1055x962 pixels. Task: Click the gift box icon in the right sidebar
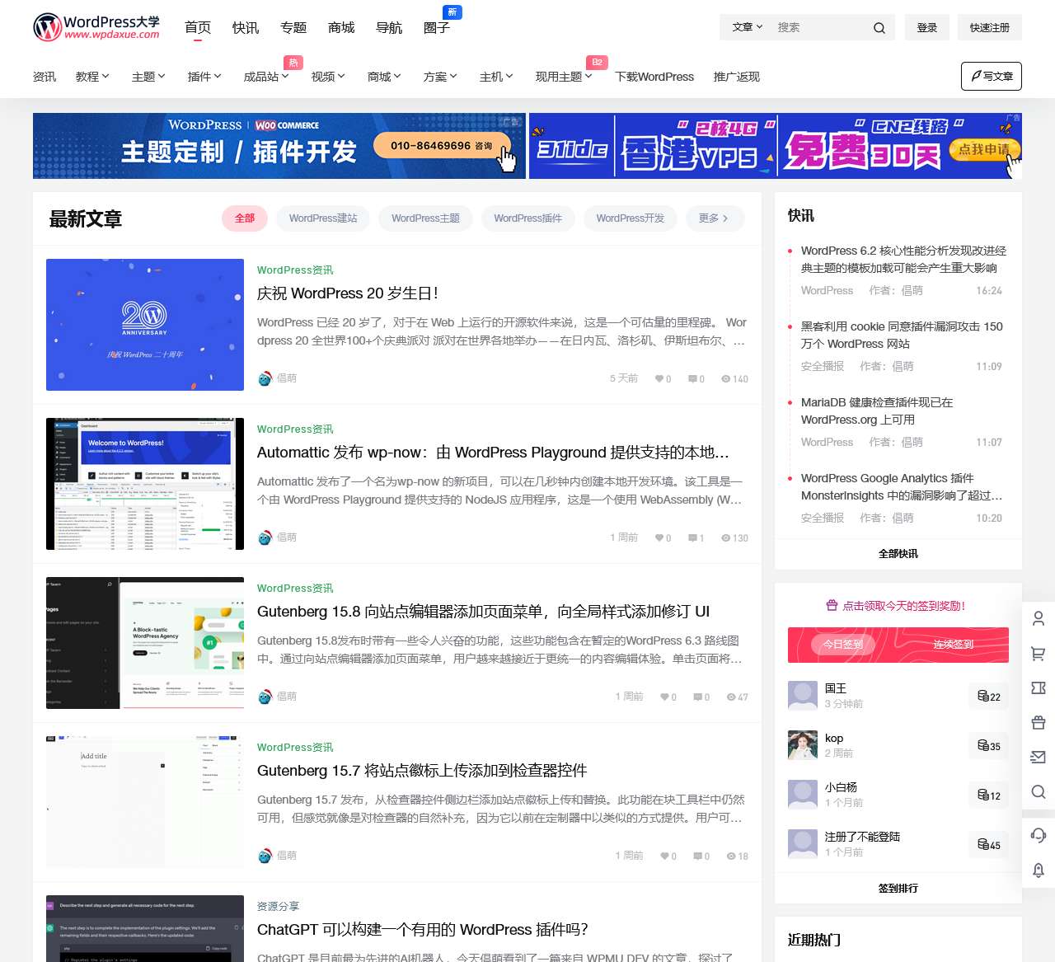1039,723
